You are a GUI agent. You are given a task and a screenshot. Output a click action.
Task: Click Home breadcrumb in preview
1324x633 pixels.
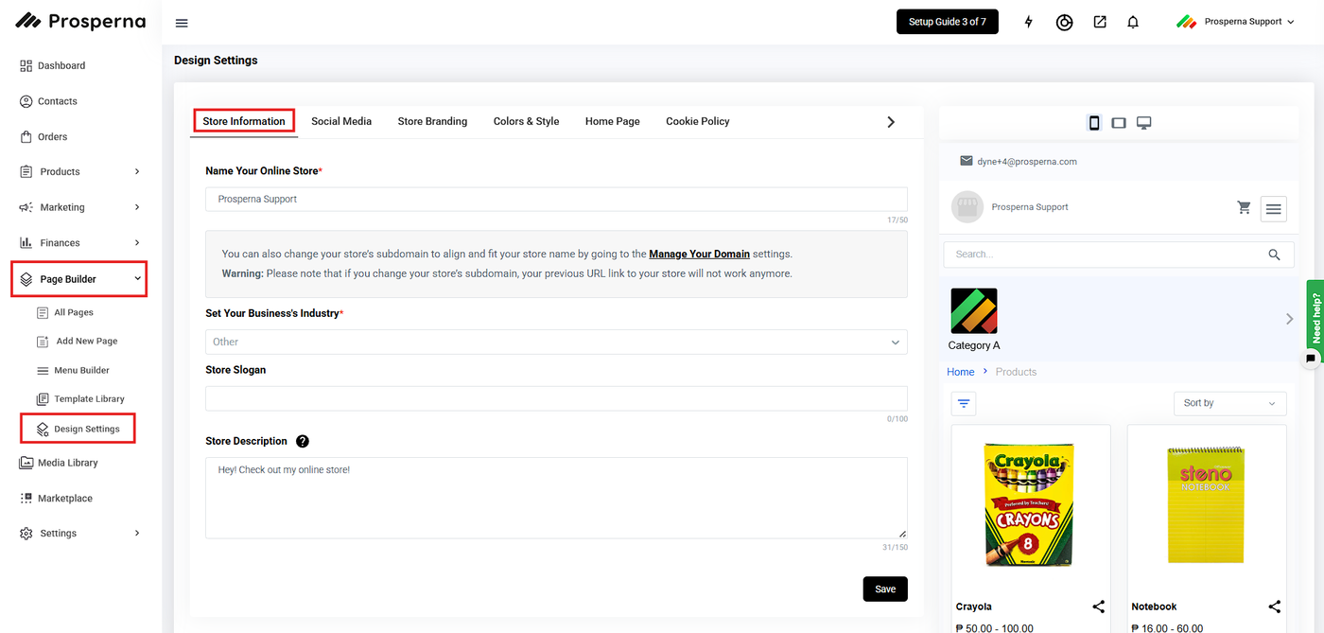tap(961, 372)
